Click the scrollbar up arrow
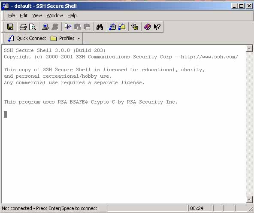The image size is (254, 213). 249,49
